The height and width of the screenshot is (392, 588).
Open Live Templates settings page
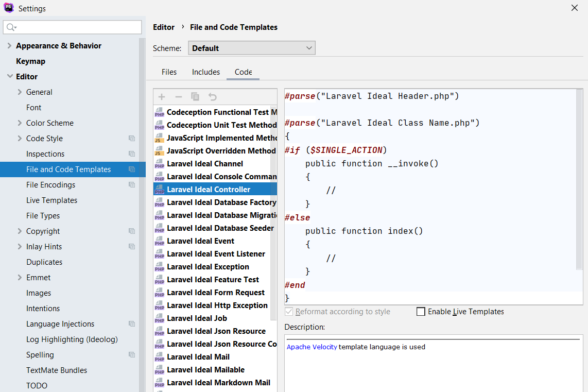52,200
